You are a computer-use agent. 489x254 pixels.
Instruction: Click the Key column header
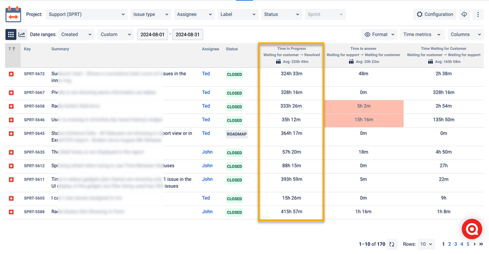pyautogui.click(x=27, y=49)
